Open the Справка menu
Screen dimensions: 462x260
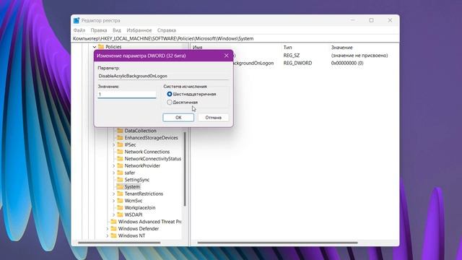pos(167,30)
